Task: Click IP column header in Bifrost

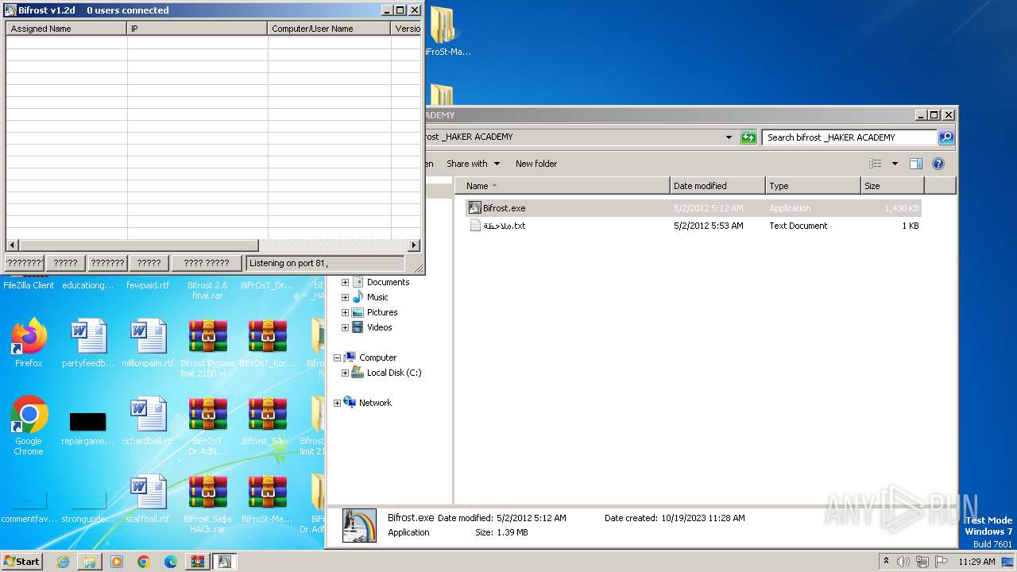Action: tap(197, 29)
